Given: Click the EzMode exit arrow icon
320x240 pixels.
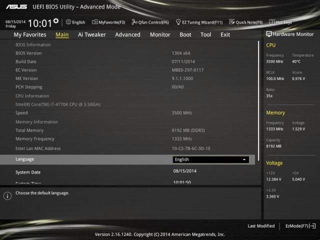Looking at the screenshot, I should [312, 226].
